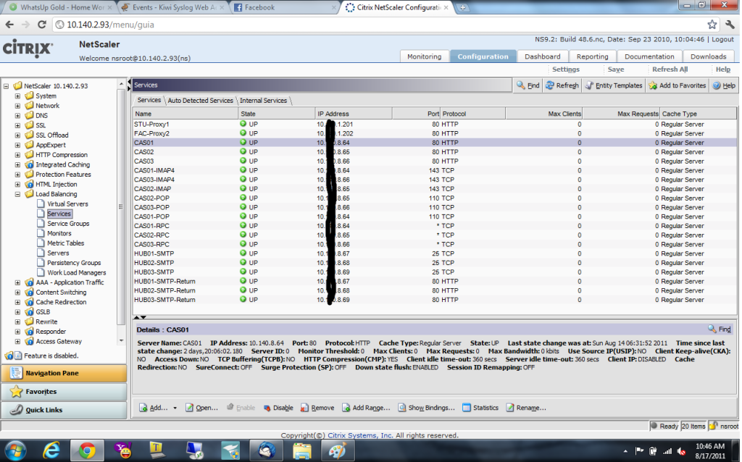Open the Documentation tab

click(x=649, y=56)
